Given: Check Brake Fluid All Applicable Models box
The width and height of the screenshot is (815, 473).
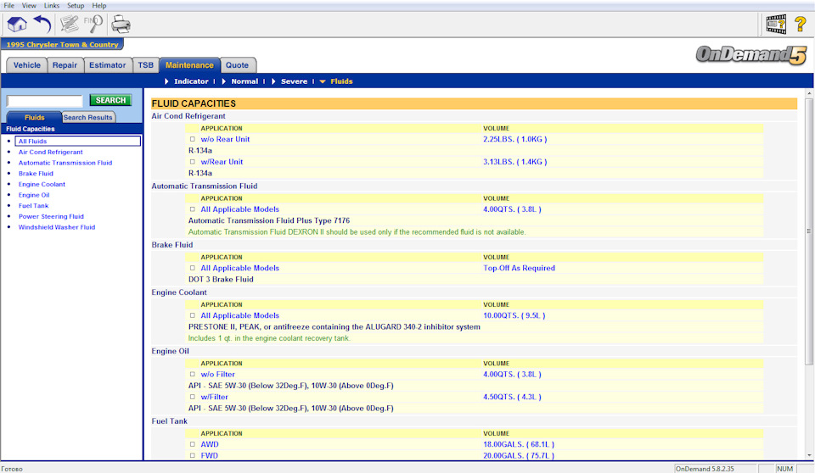Looking at the screenshot, I should (x=193, y=269).
